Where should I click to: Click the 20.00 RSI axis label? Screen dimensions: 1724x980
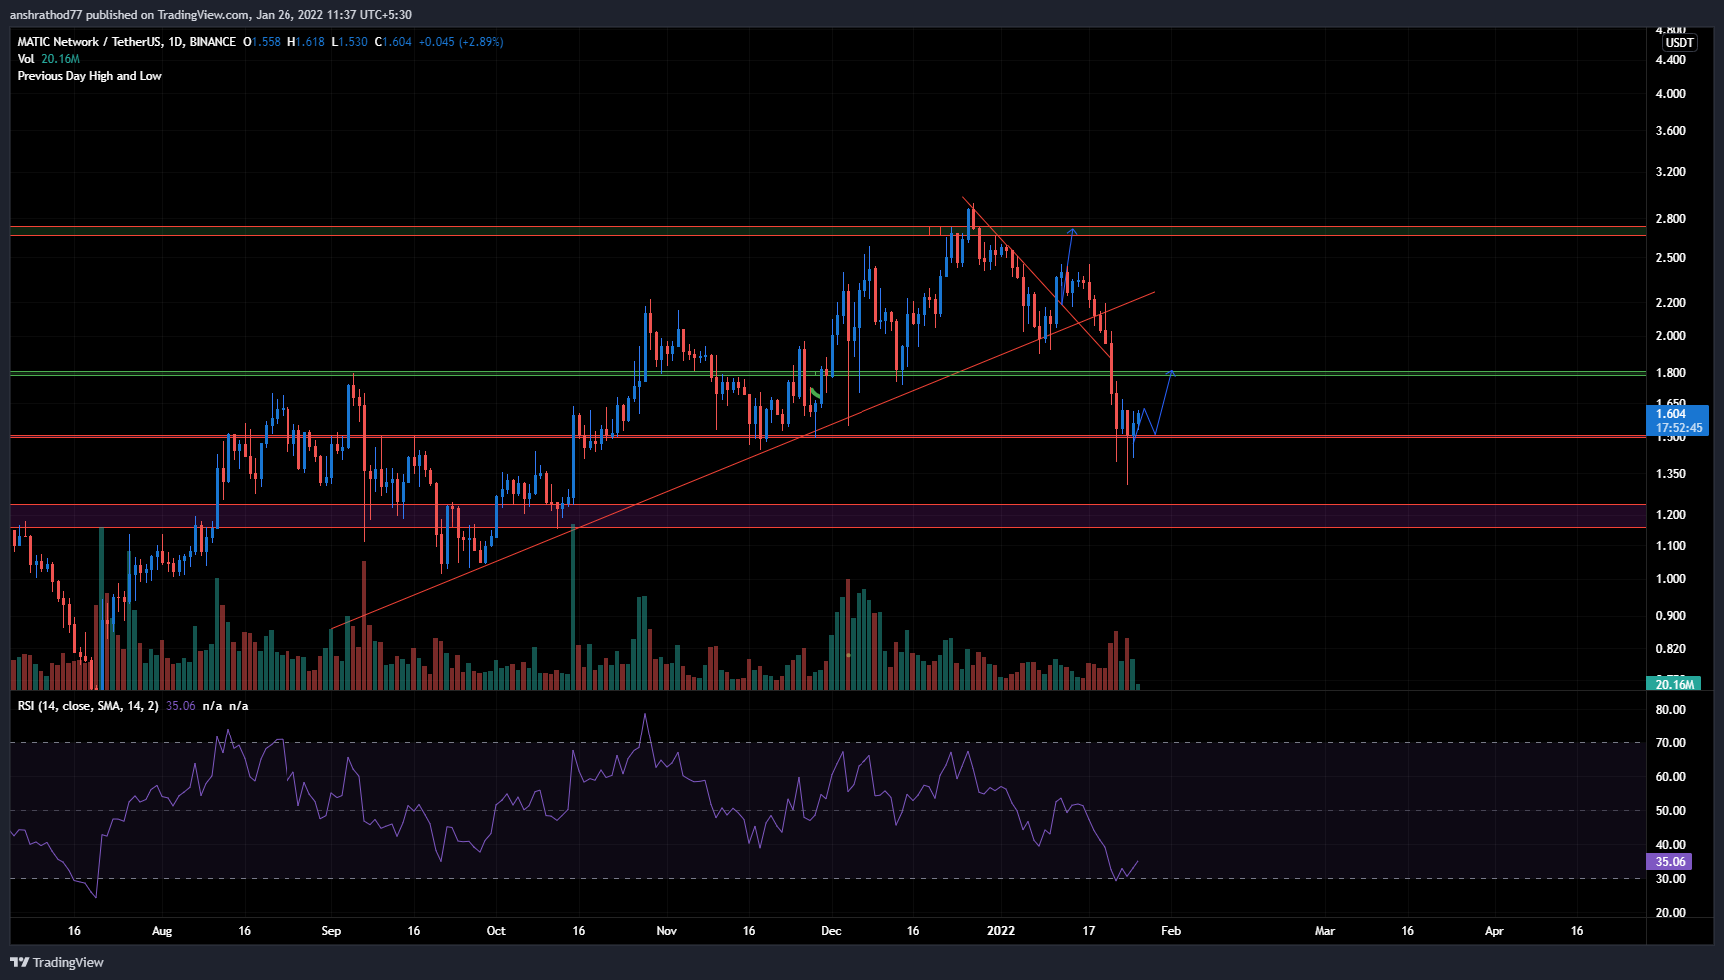(1670, 913)
